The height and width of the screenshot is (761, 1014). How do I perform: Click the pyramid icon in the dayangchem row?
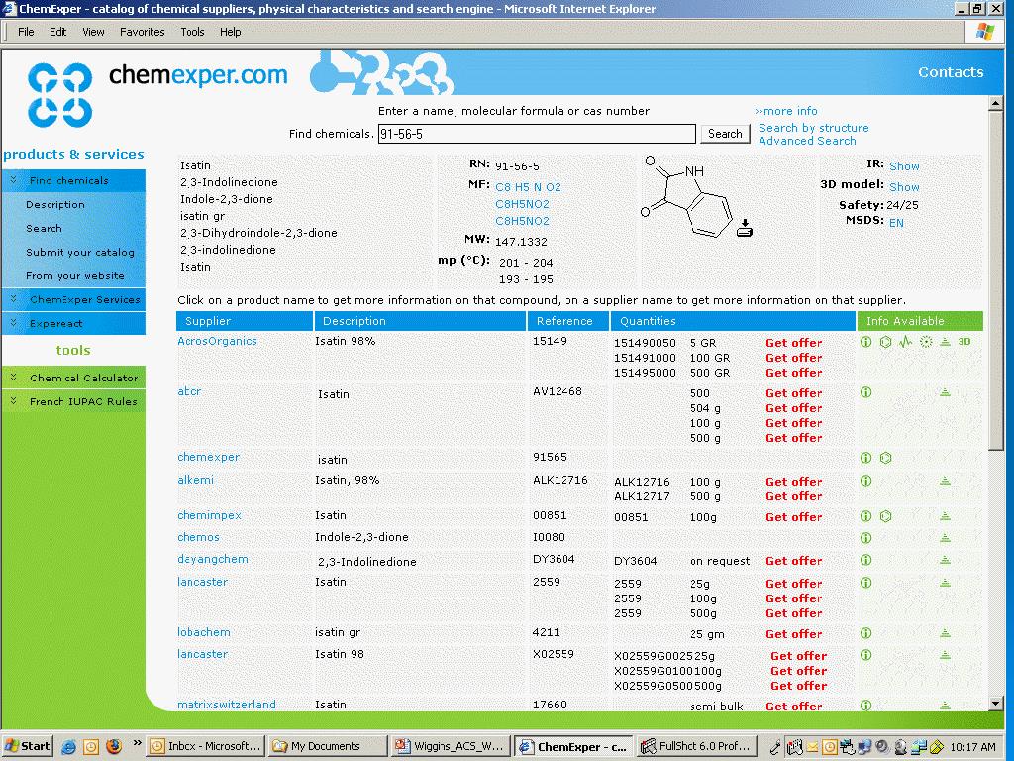click(945, 560)
